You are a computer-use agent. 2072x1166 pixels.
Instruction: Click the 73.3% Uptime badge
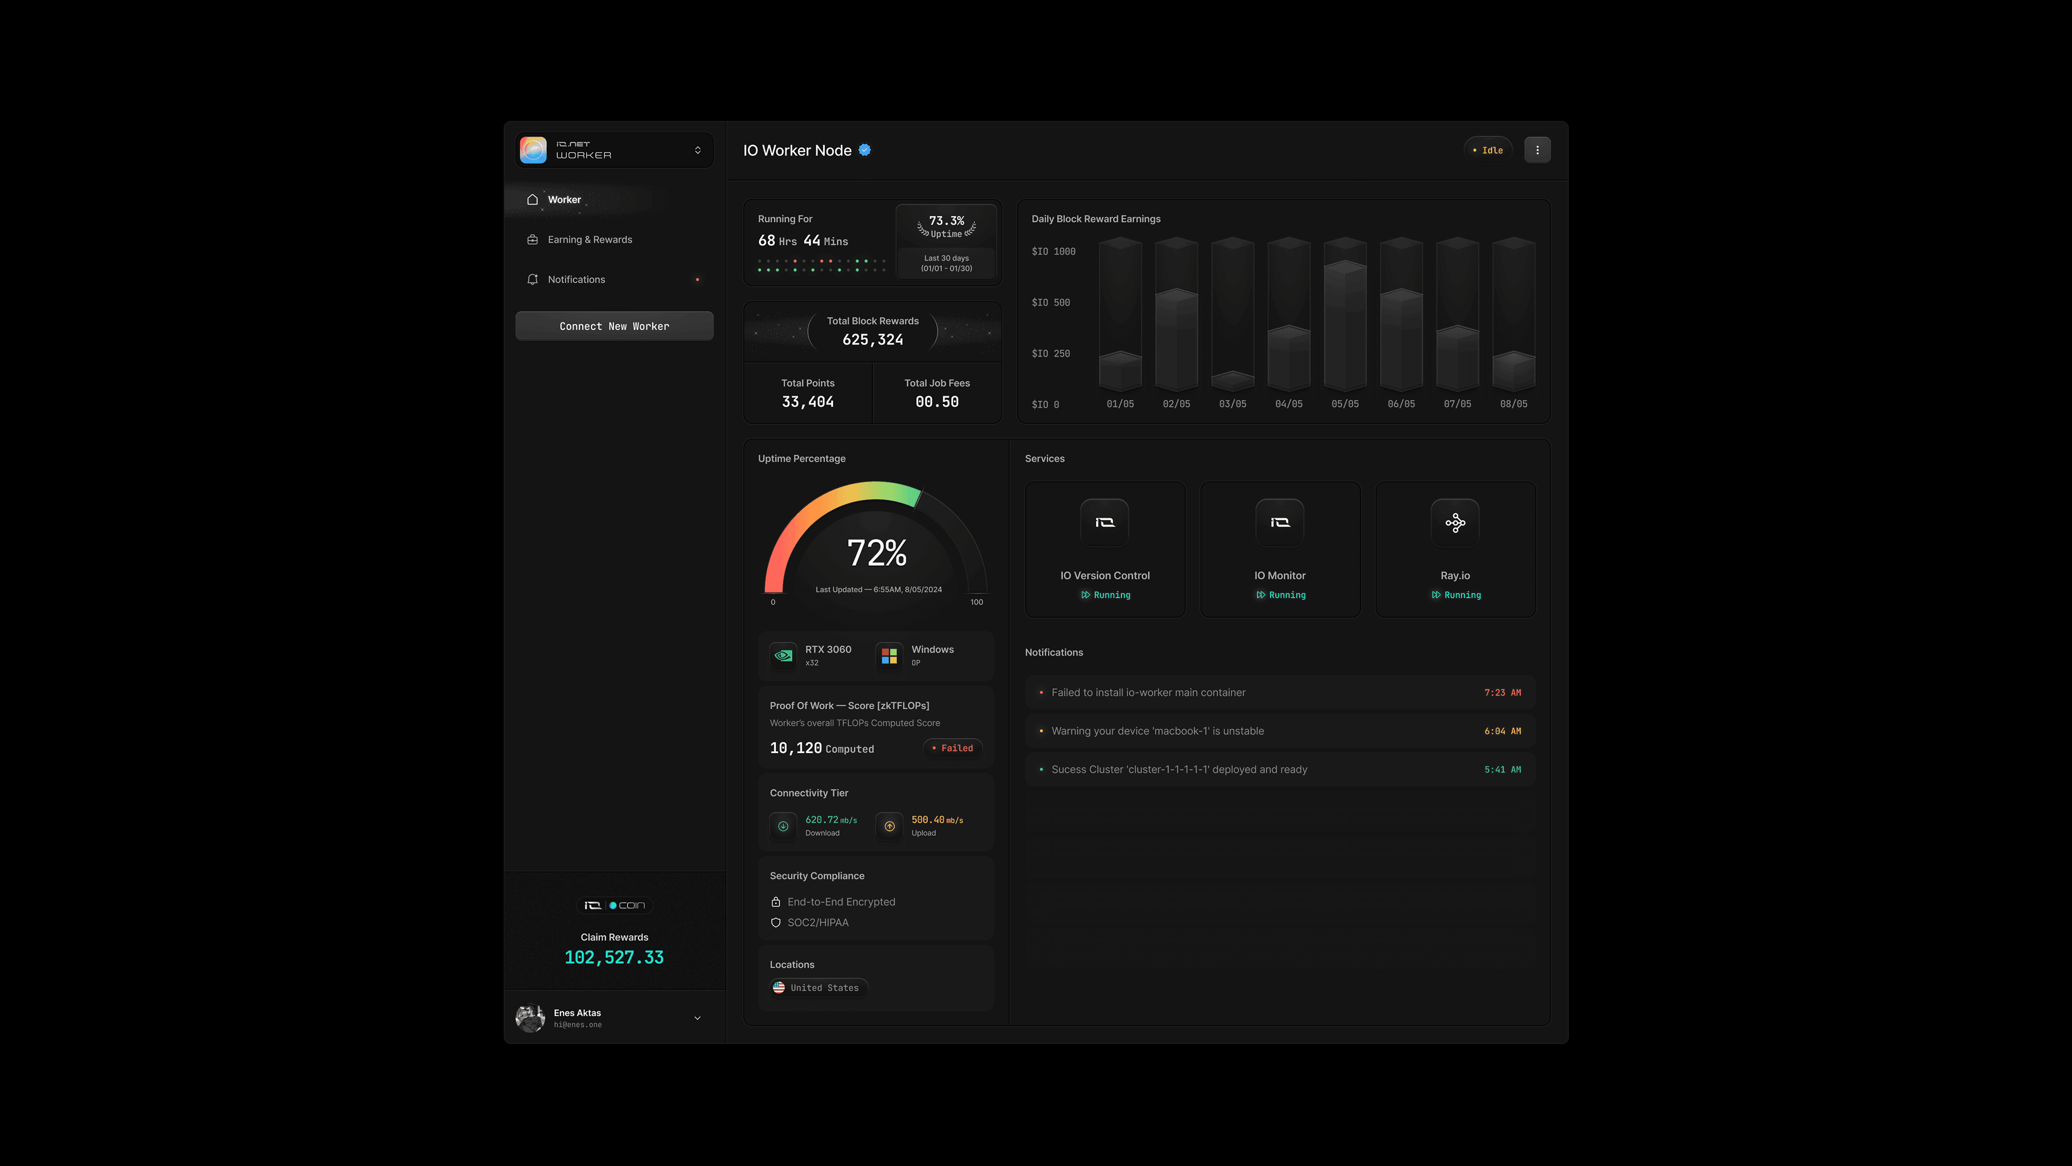click(x=947, y=226)
